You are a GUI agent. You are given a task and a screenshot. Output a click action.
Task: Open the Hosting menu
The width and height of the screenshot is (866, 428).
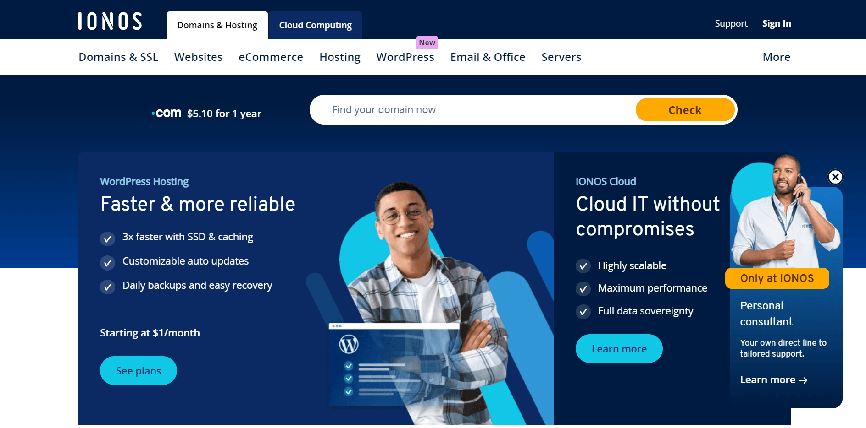point(340,57)
